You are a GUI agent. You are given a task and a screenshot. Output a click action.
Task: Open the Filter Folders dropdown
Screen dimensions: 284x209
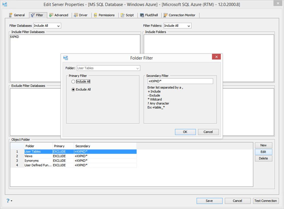point(177,26)
